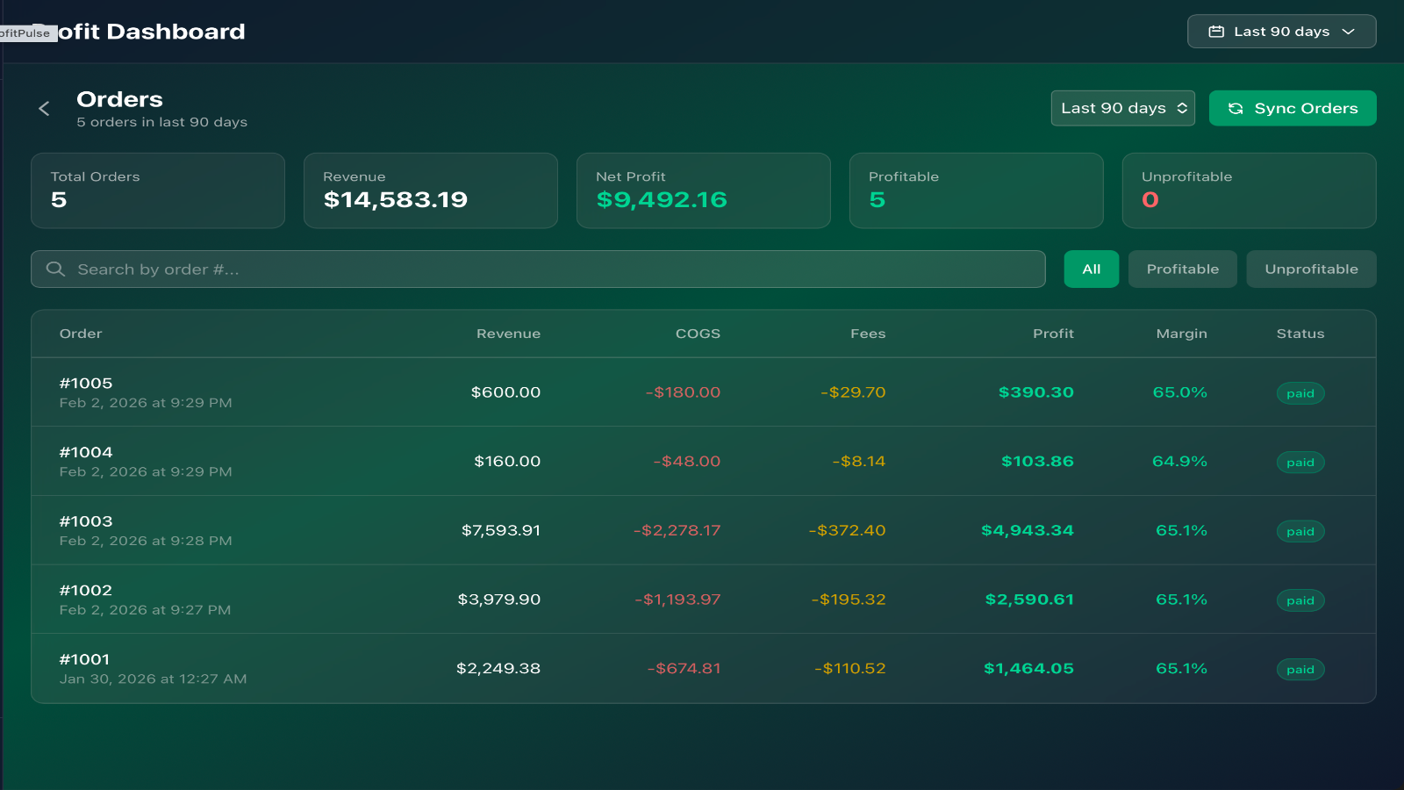1404x790 pixels.
Task: Open the Orders page Last 90 days selector
Action: tap(1122, 108)
